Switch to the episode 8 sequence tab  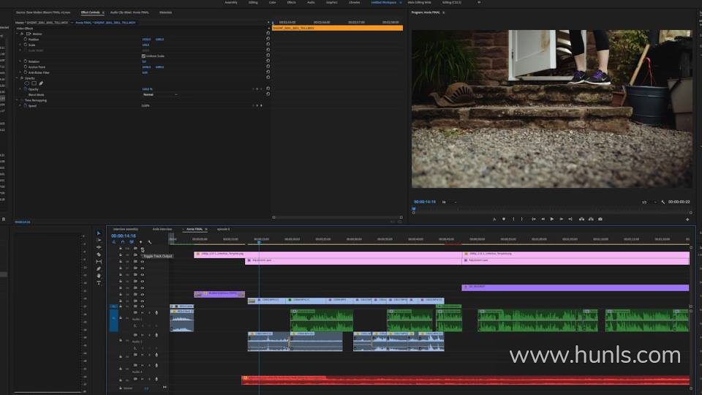click(224, 229)
